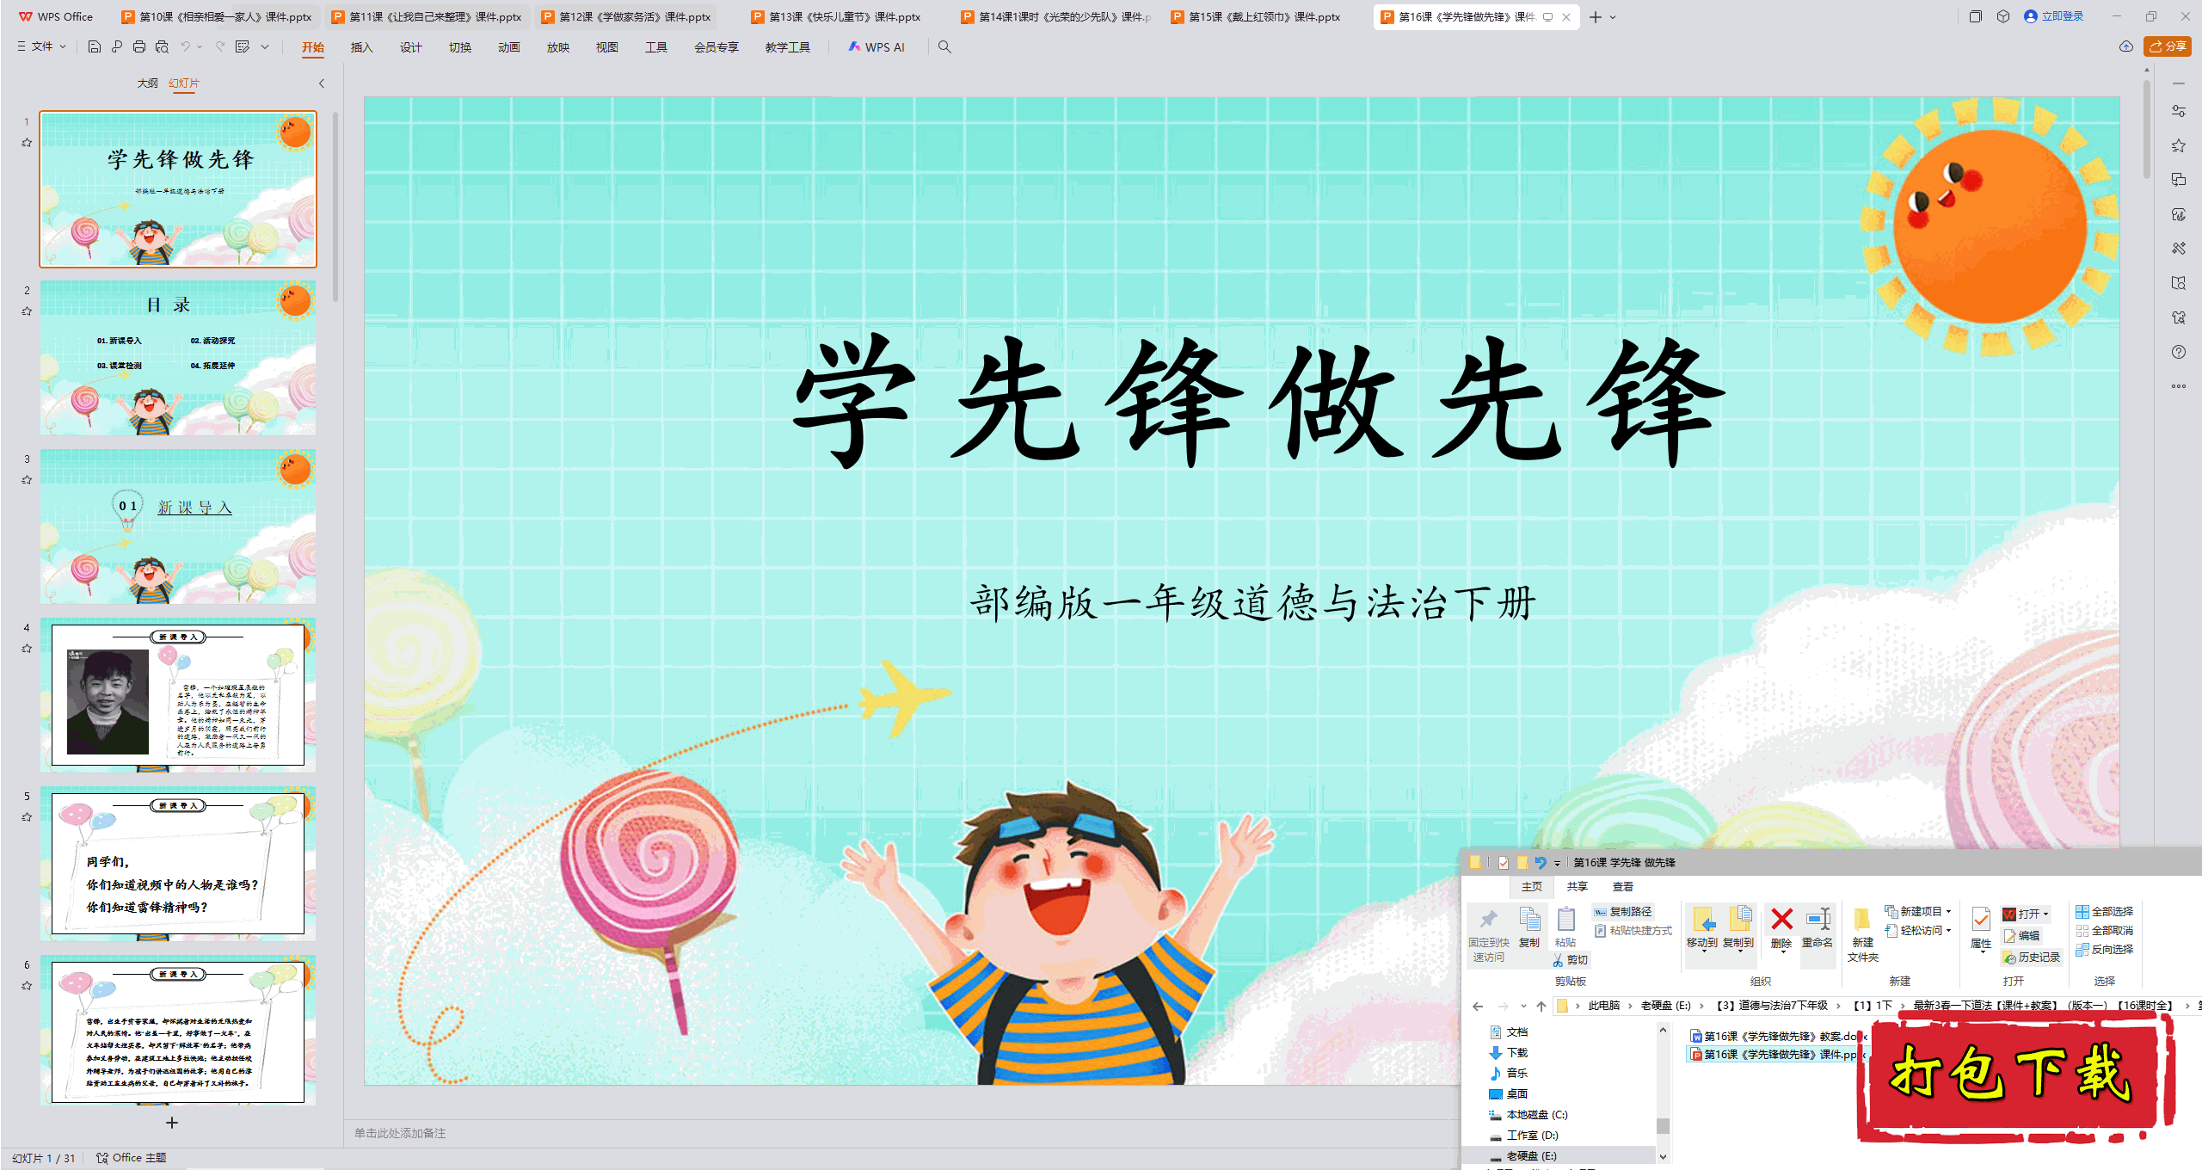Click the 立即登录 login link

(2054, 16)
